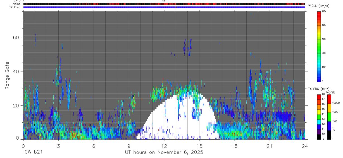Click the 'UT hours on November 6, 2025' title

[x=164, y=152]
